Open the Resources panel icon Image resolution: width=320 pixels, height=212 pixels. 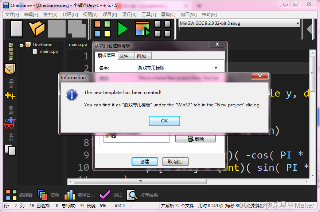click(x=42, y=195)
